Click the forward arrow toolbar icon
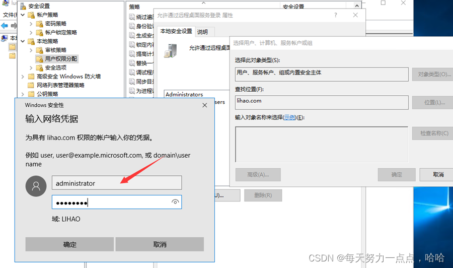Screen dimensions: 453x268 click(14, 26)
